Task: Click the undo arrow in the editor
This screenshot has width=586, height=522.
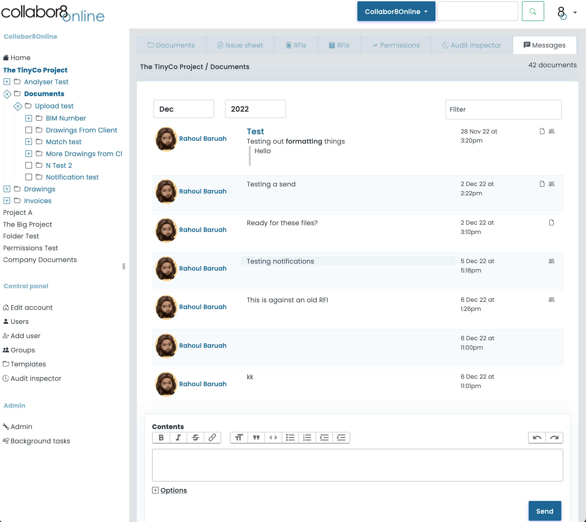Action: click(537, 437)
